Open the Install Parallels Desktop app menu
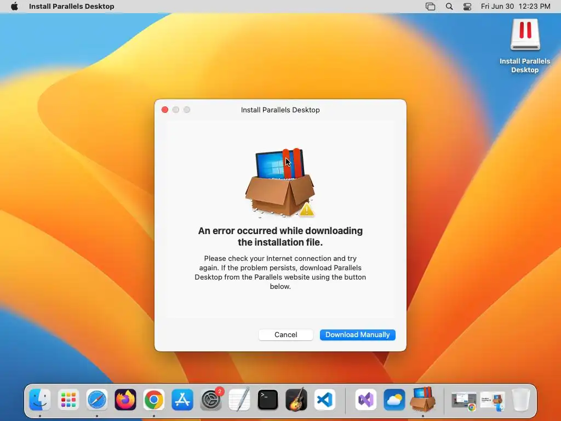Image resolution: width=561 pixels, height=421 pixels. pyautogui.click(x=72, y=7)
